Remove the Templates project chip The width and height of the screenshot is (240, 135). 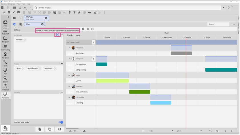pos(55,68)
